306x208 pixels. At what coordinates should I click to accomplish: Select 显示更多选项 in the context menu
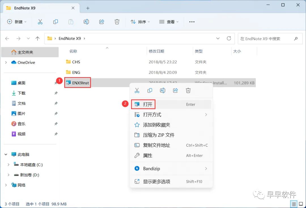[171, 181]
